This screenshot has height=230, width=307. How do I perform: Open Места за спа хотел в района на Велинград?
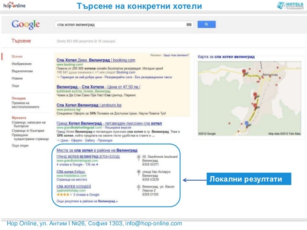pos(97,150)
